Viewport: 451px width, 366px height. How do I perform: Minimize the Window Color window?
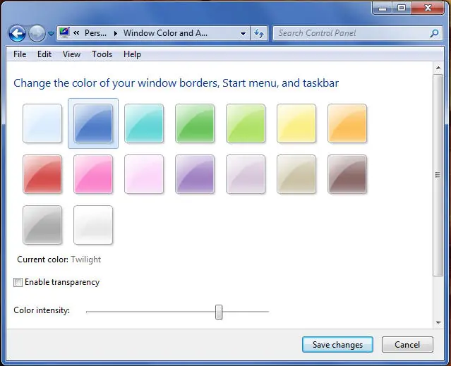[383, 8]
